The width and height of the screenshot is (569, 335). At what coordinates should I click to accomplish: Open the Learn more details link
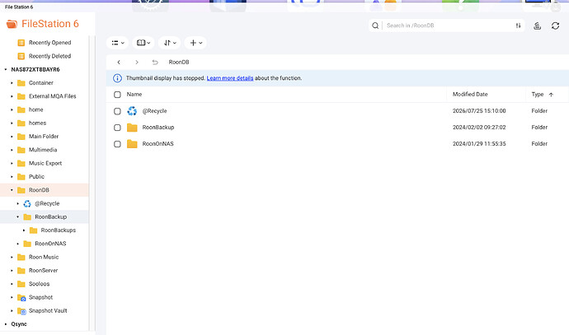(x=230, y=78)
